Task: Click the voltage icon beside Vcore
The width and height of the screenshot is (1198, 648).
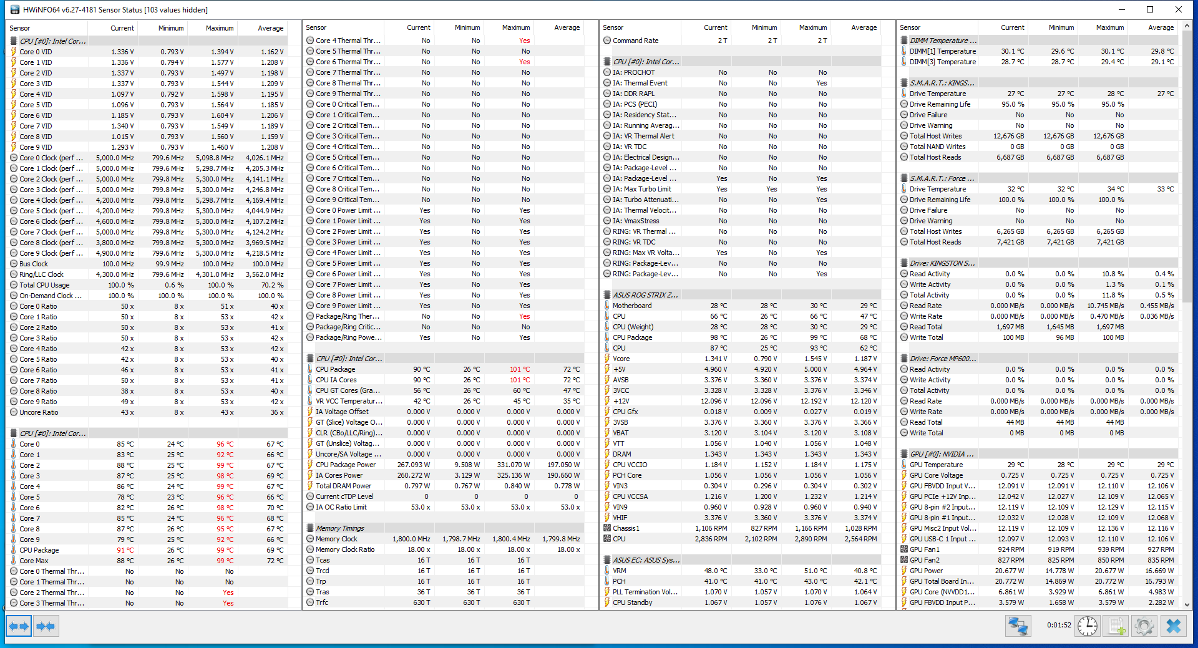Action: click(607, 359)
